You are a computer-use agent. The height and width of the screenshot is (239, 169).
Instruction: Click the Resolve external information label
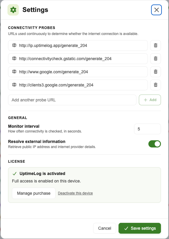pos(37,141)
